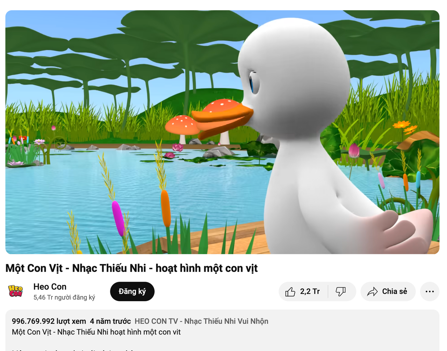
Task: Open the Heo Con channel avatar
Action: [15, 291]
